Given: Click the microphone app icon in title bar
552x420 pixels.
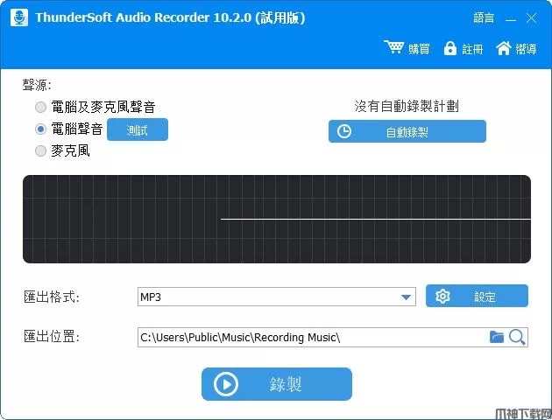Looking at the screenshot, I should tap(19, 17).
